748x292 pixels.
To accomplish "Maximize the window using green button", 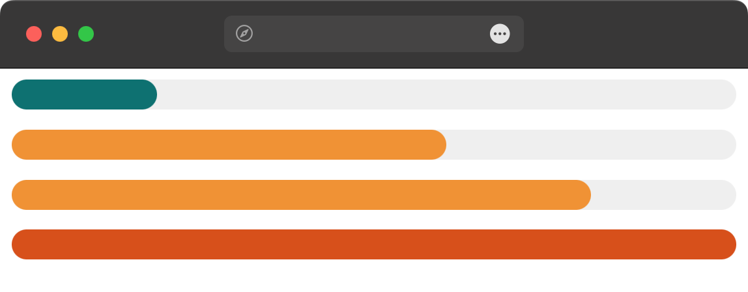I will click(86, 34).
